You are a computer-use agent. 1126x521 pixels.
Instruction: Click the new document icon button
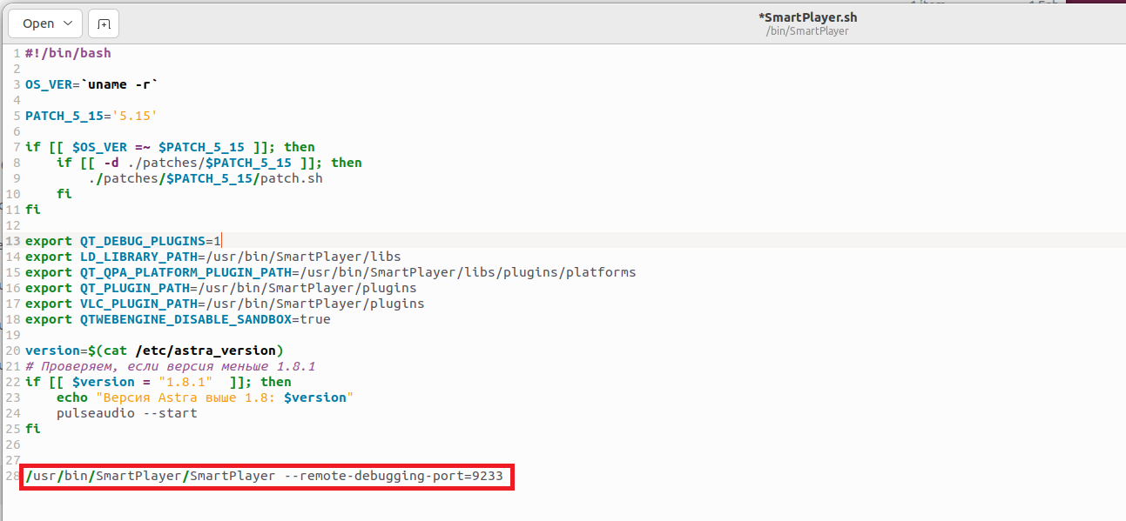click(105, 23)
